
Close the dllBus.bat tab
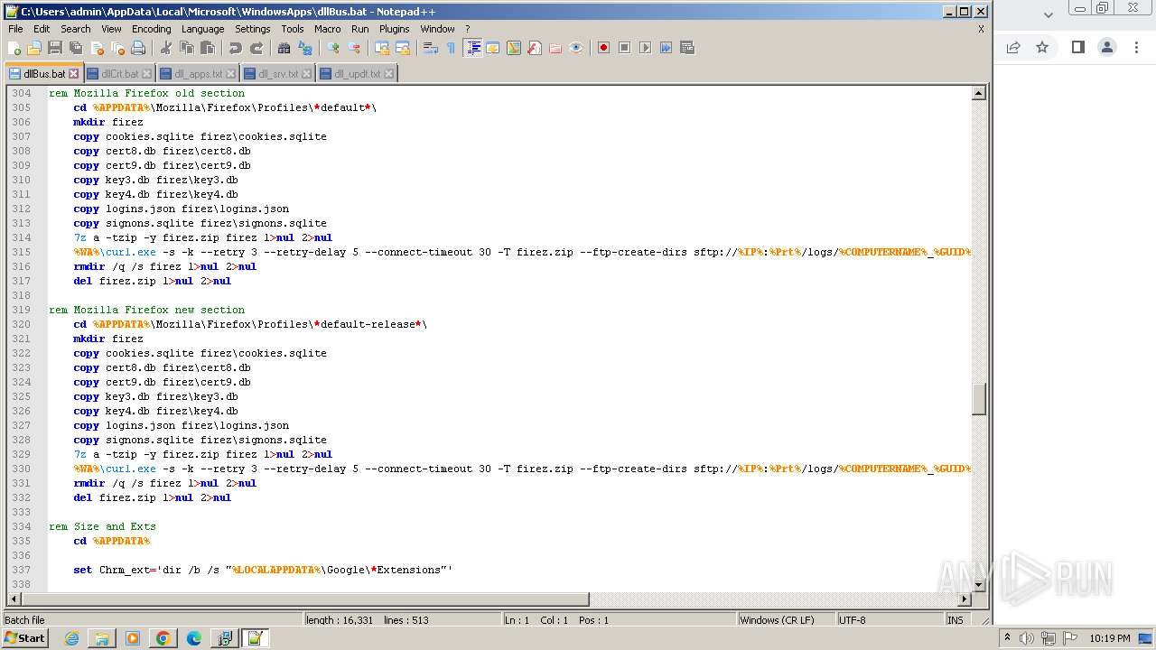point(74,74)
